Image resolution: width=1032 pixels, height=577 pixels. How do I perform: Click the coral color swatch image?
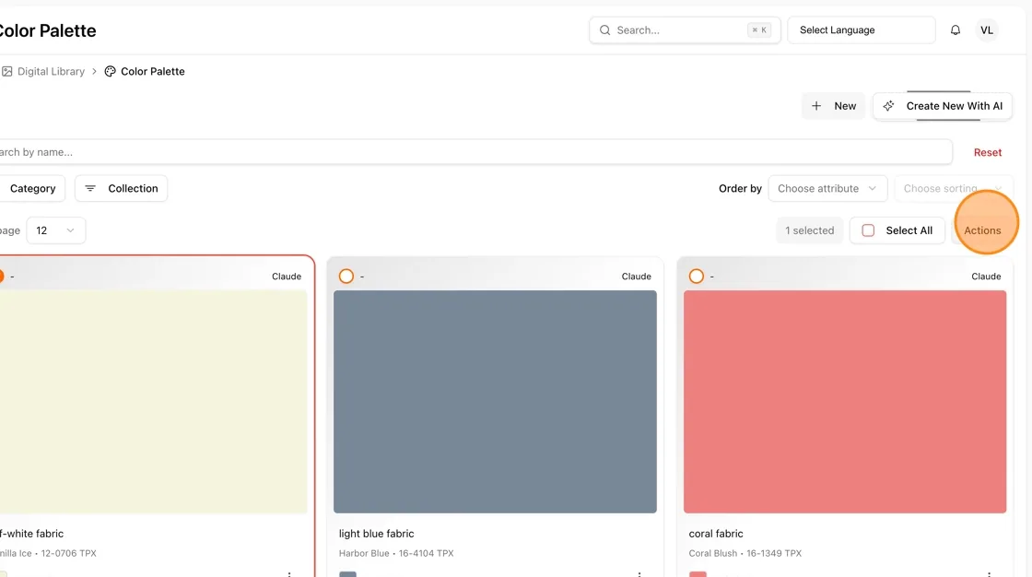(x=844, y=402)
